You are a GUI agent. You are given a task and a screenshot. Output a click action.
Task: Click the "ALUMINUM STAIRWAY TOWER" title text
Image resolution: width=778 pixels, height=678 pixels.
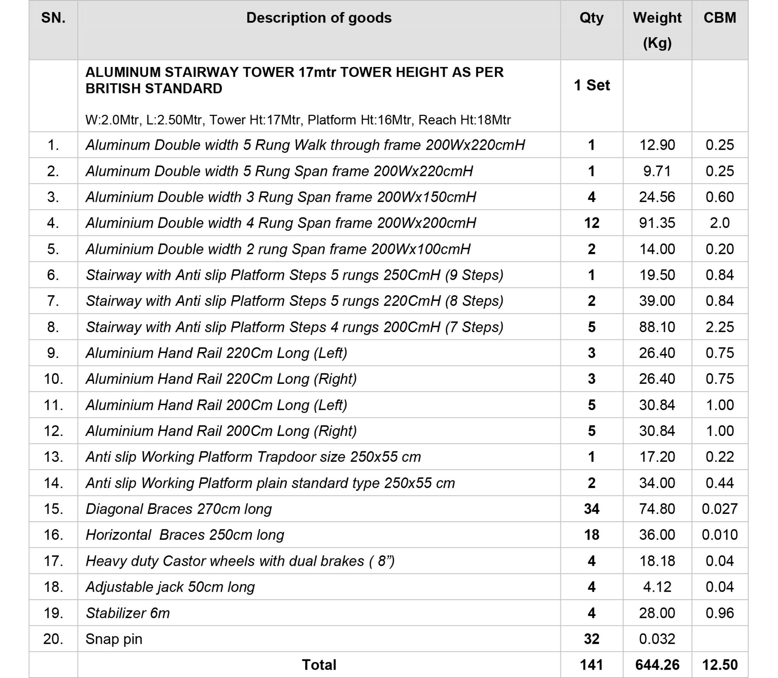294,80
